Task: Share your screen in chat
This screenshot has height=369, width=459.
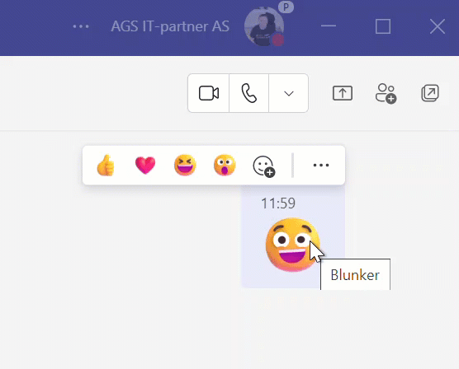Action: tap(343, 93)
